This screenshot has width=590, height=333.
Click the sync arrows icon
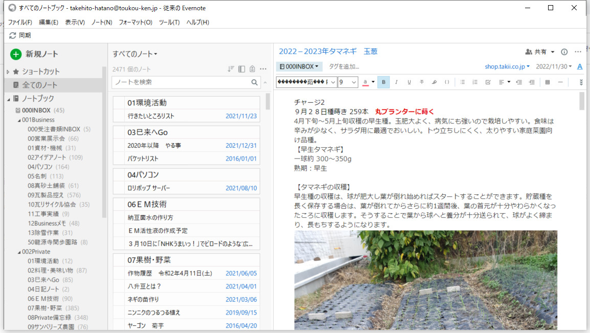click(13, 35)
